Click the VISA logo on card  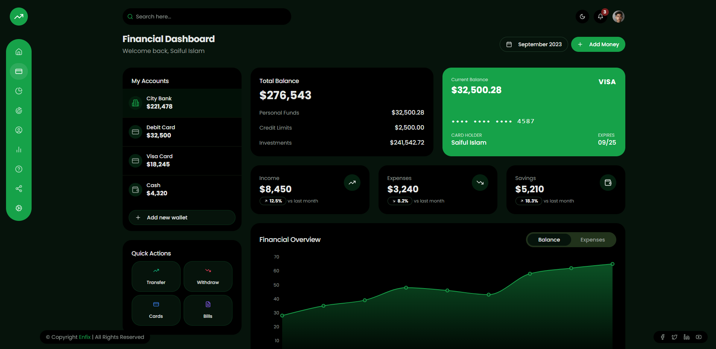point(607,82)
